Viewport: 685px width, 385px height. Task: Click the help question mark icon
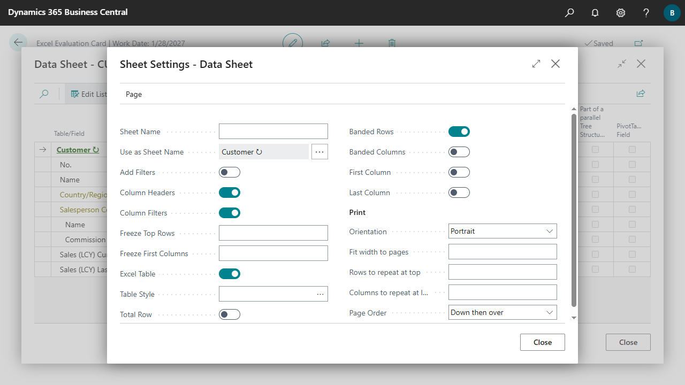646,13
